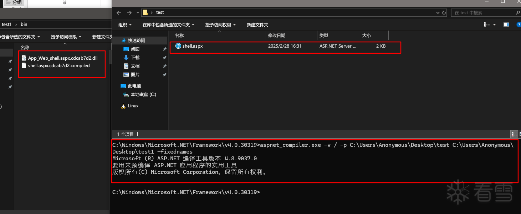Screen dimensions: 521x214
Task: Click the App_Web_shell.aspx.cdcab7d2.dll file icon
Action: tap(24, 58)
